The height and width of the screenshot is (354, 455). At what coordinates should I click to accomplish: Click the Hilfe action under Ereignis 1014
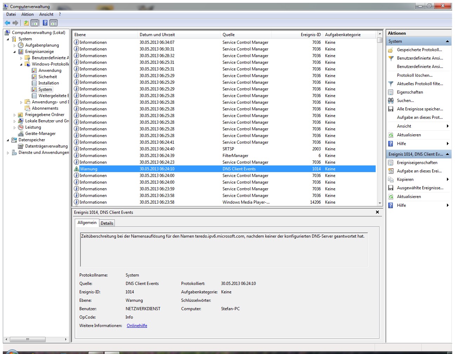(x=401, y=205)
